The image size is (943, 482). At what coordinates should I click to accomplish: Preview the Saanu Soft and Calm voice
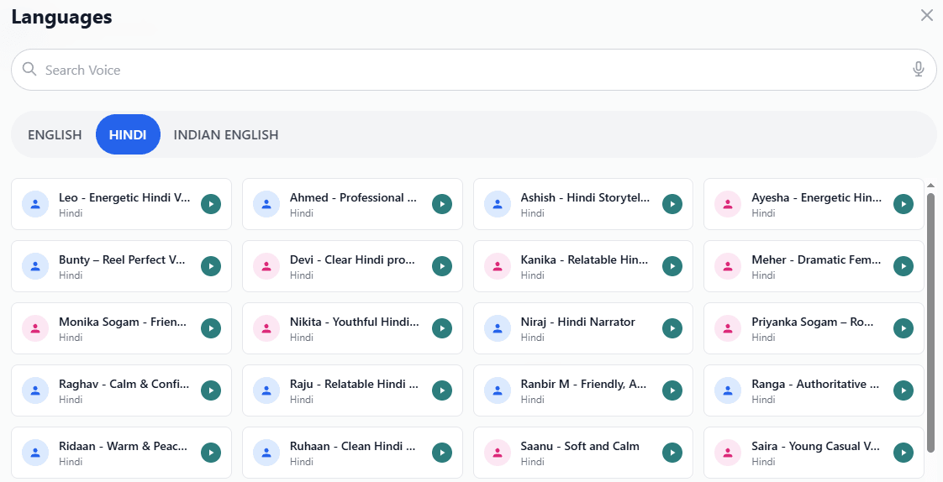[x=672, y=453]
